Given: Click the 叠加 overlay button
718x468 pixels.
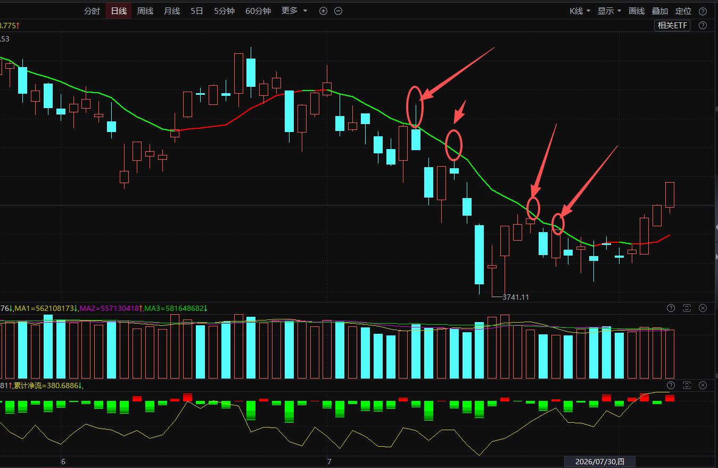Looking at the screenshot, I should [x=660, y=11].
